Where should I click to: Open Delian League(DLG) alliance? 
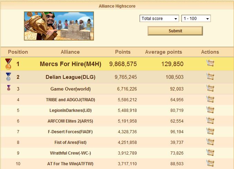(x=71, y=77)
